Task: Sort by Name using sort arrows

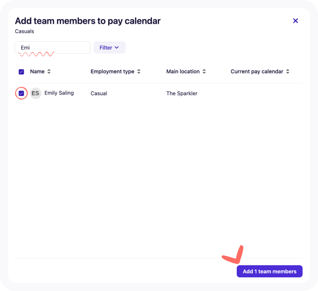Action: click(49, 71)
